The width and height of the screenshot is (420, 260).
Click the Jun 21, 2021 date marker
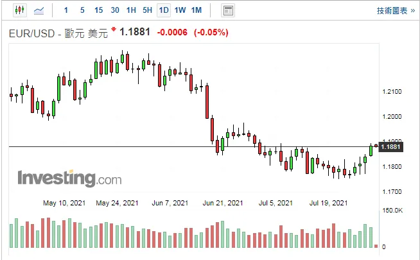pyautogui.click(x=223, y=203)
